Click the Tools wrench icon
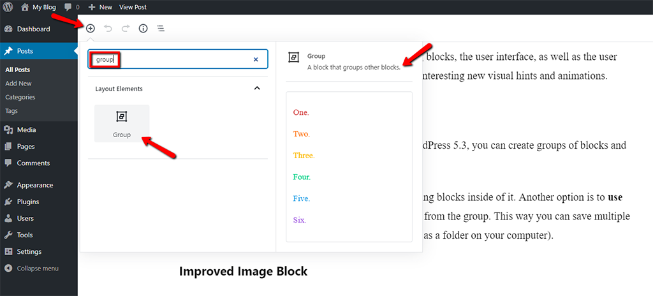The image size is (653, 296). (x=8, y=235)
